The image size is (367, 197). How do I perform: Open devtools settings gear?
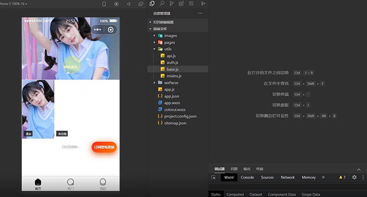tap(354, 177)
